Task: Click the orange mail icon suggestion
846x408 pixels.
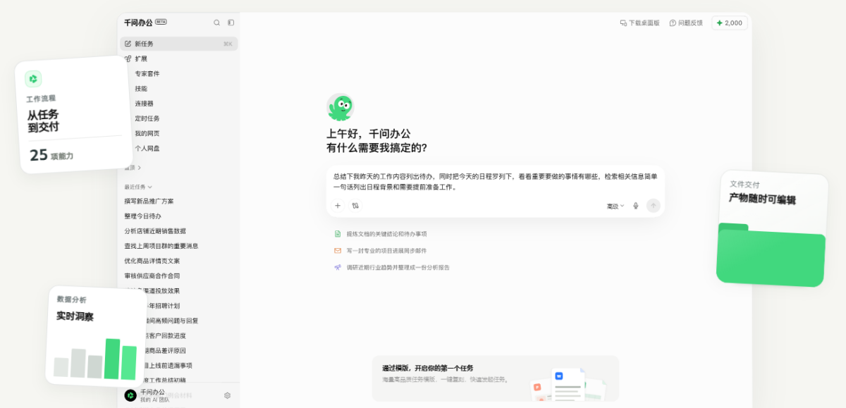Action: 338,250
